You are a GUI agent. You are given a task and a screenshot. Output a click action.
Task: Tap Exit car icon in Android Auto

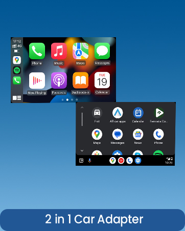point(97,113)
